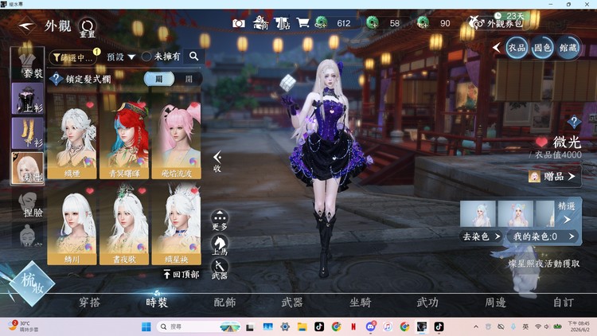Viewport: 597px width, 336px height.
Task: Jump back with 回頂部
Action: coord(181,274)
